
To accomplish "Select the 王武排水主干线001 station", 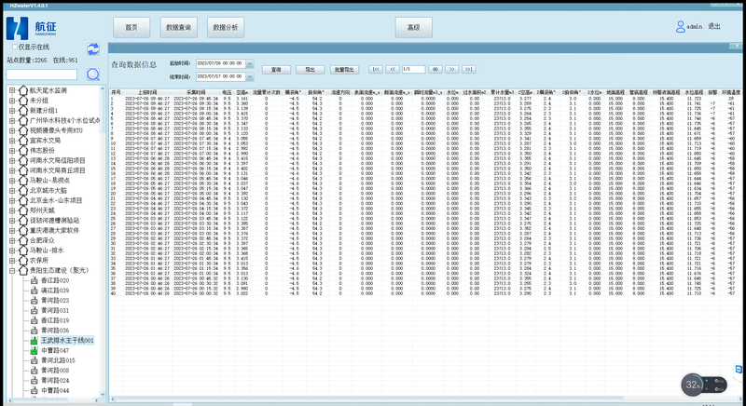I will pos(67,341).
